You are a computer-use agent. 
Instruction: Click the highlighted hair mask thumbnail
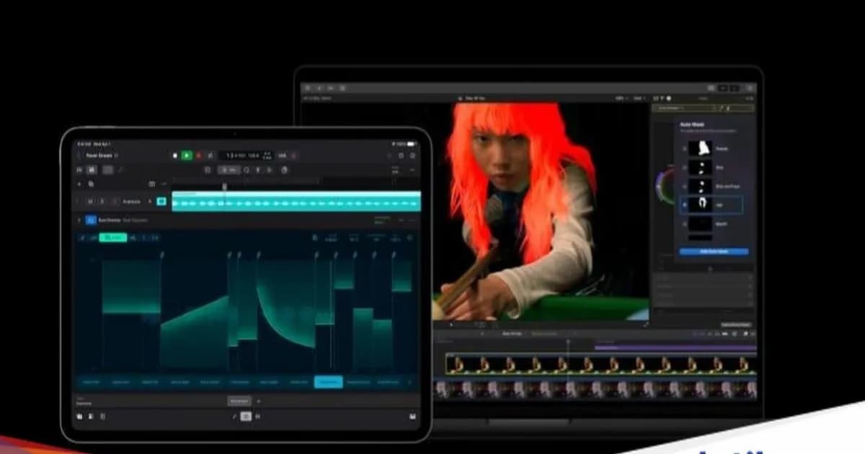[700, 205]
